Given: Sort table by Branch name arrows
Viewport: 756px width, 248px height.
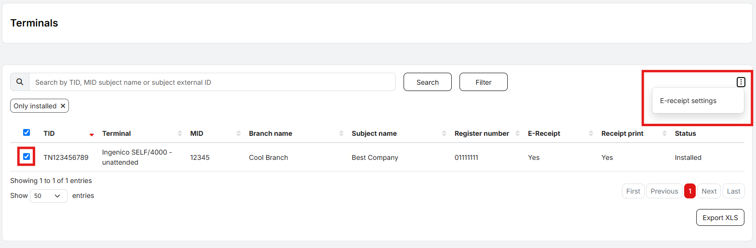Looking at the screenshot, I should point(341,133).
